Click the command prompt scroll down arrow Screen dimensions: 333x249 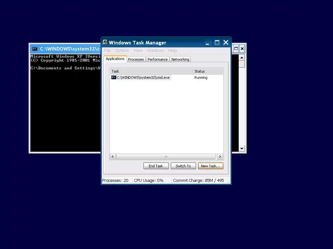242,148
